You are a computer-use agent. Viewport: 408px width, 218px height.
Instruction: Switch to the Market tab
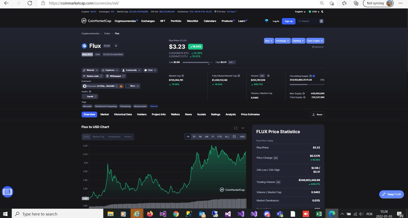tap(105, 114)
